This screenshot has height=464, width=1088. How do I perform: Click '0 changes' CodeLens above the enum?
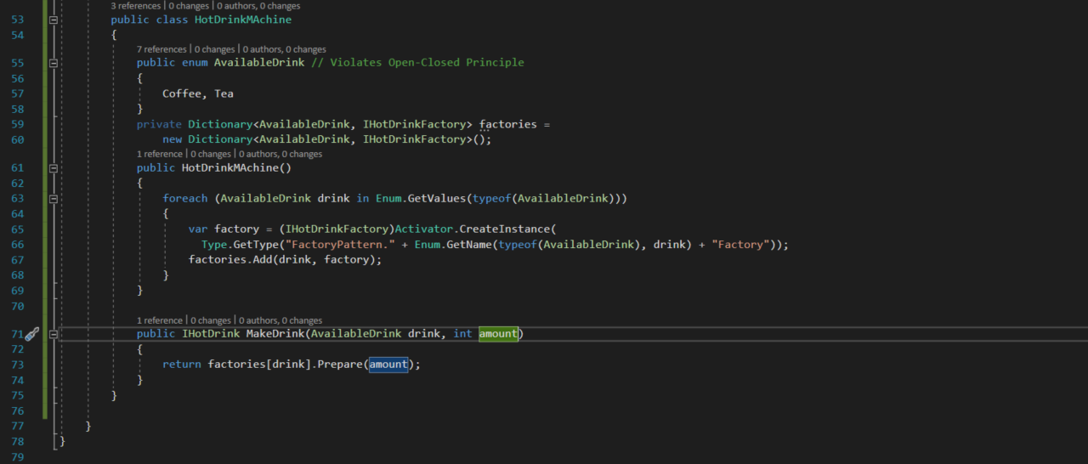click(213, 49)
